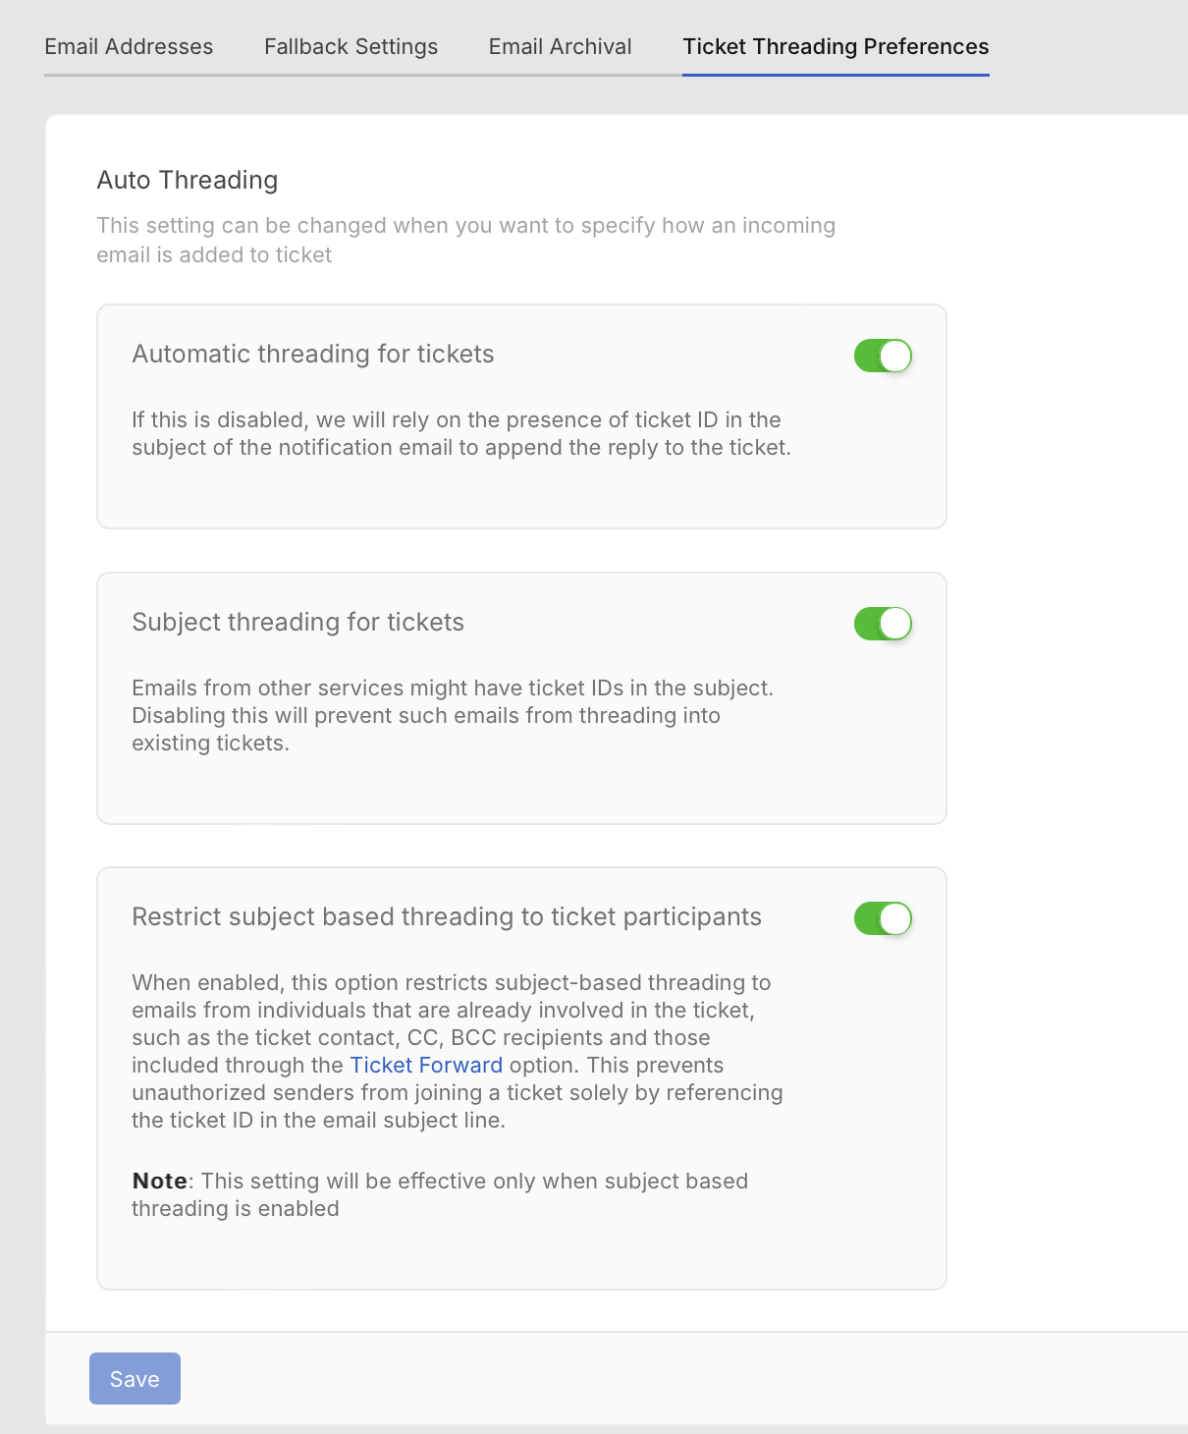Open the Ticket Forward link
The height and width of the screenshot is (1434, 1188).
tap(426, 1066)
